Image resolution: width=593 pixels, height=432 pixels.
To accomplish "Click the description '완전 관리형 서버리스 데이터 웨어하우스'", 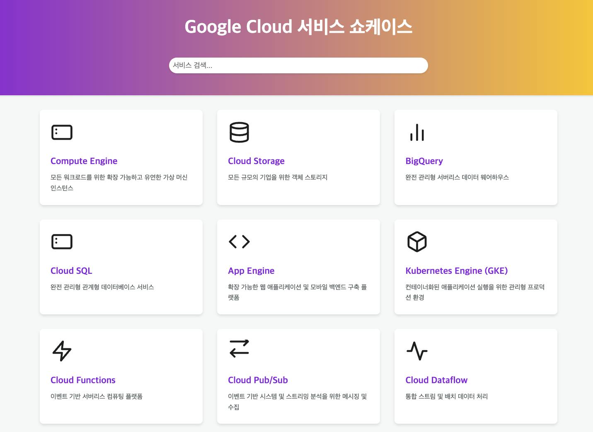I will [457, 177].
